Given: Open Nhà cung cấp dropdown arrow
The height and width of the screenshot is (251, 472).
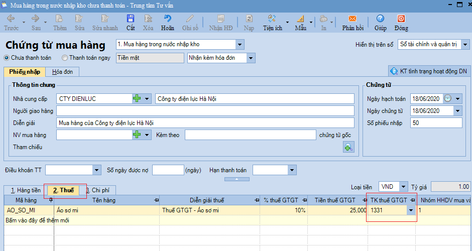Looking at the screenshot, I should coord(147,99).
